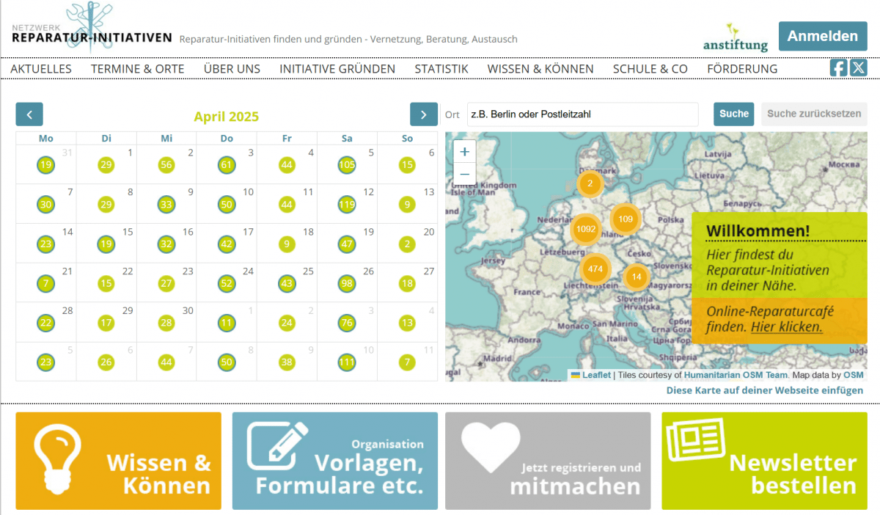Click the X (Twitter) social icon

858,68
